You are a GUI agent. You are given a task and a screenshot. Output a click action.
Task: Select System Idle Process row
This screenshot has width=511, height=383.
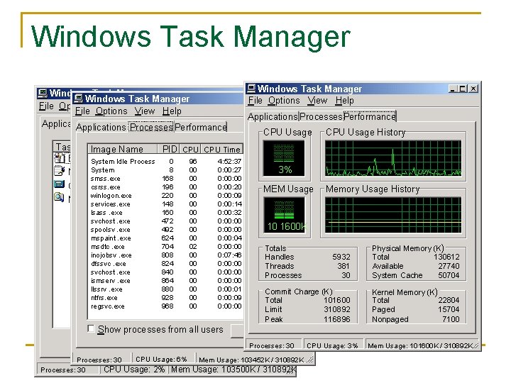(x=165, y=162)
